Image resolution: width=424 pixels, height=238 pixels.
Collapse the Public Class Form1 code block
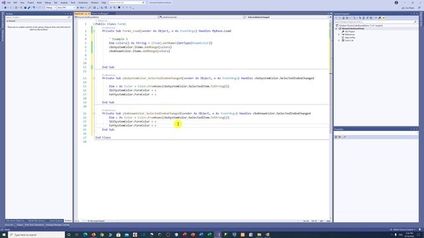click(x=94, y=24)
